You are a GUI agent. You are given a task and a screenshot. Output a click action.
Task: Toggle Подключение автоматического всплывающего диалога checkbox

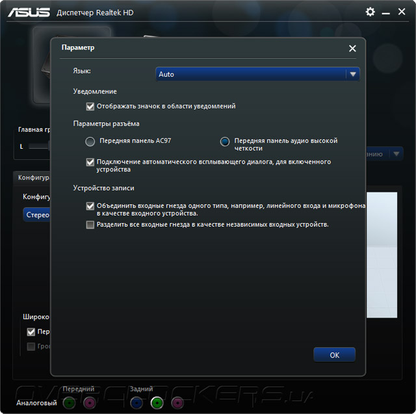coord(90,162)
